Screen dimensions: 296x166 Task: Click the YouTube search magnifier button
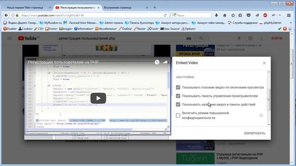pyautogui.click(x=201, y=38)
